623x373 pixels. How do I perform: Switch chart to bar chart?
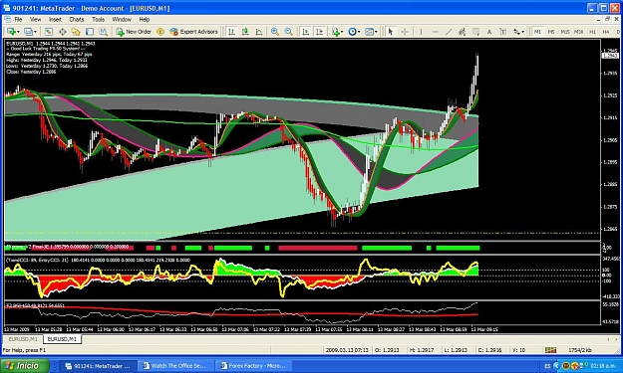[231, 32]
